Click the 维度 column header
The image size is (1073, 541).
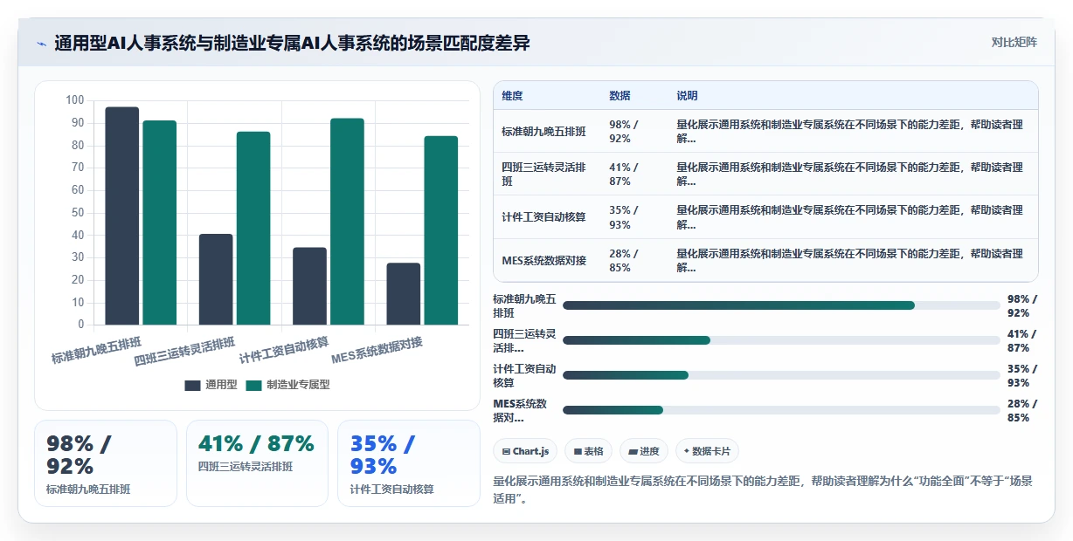click(513, 96)
